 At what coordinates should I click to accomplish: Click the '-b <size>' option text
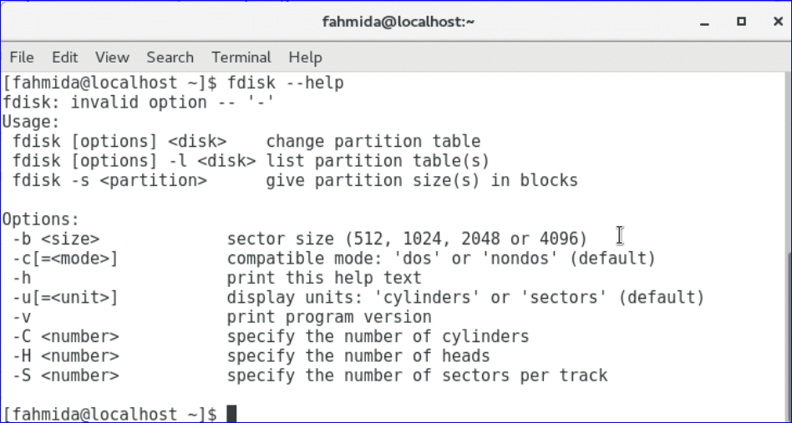(x=56, y=239)
